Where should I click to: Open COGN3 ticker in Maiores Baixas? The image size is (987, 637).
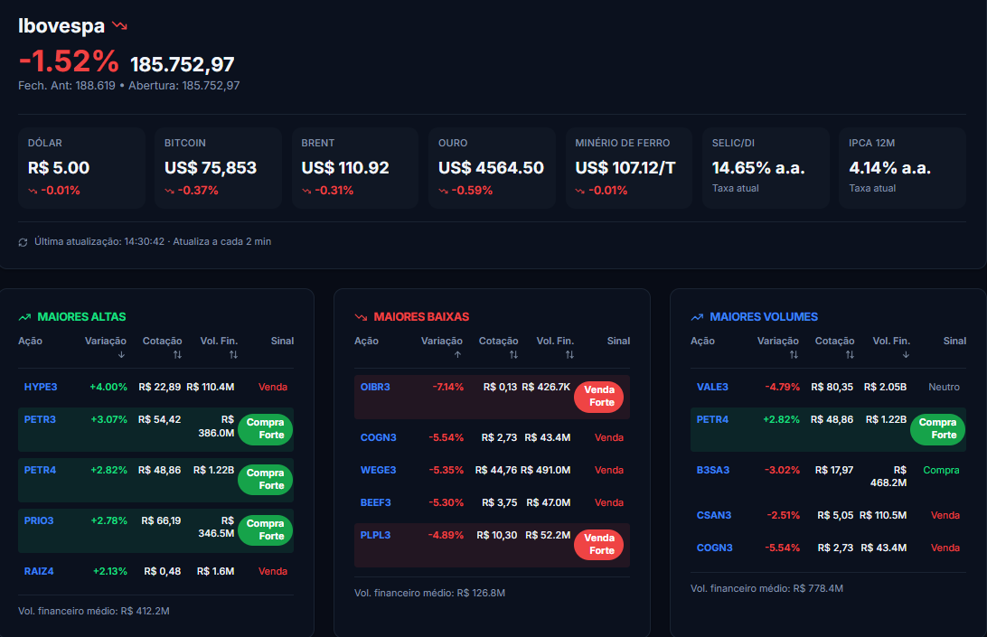tap(379, 437)
